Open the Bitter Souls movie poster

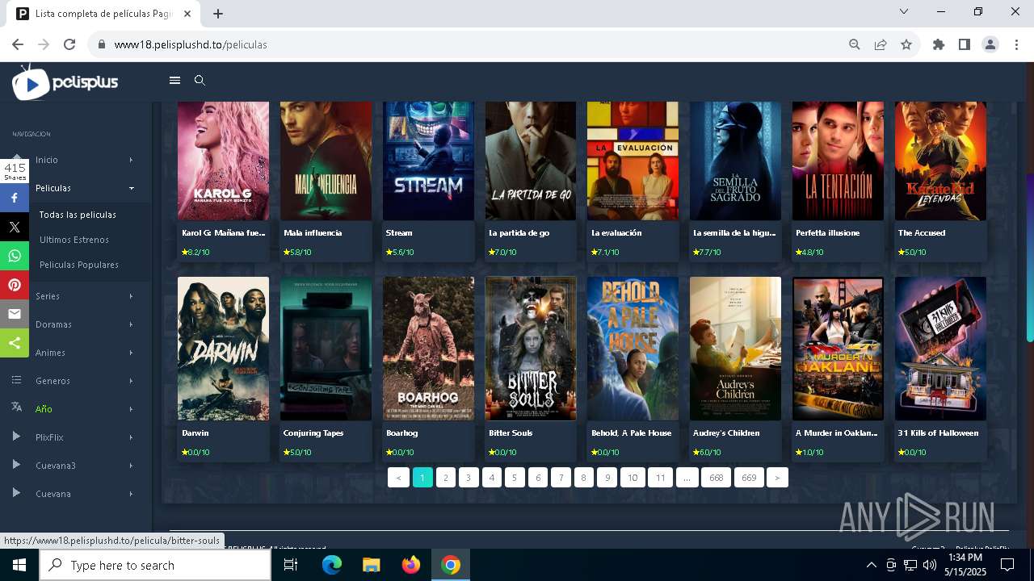[531, 349]
